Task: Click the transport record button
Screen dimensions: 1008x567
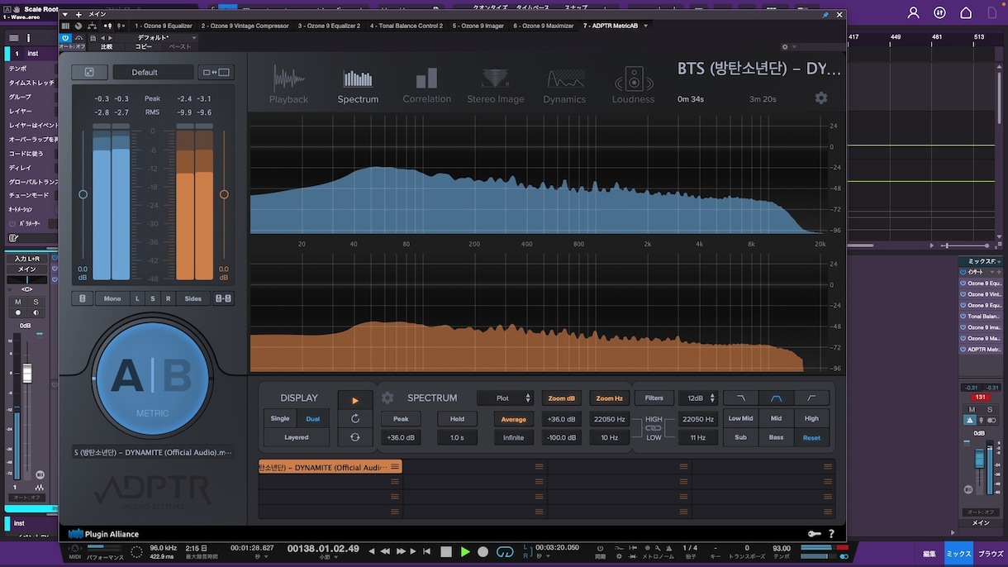Action: [483, 551]
